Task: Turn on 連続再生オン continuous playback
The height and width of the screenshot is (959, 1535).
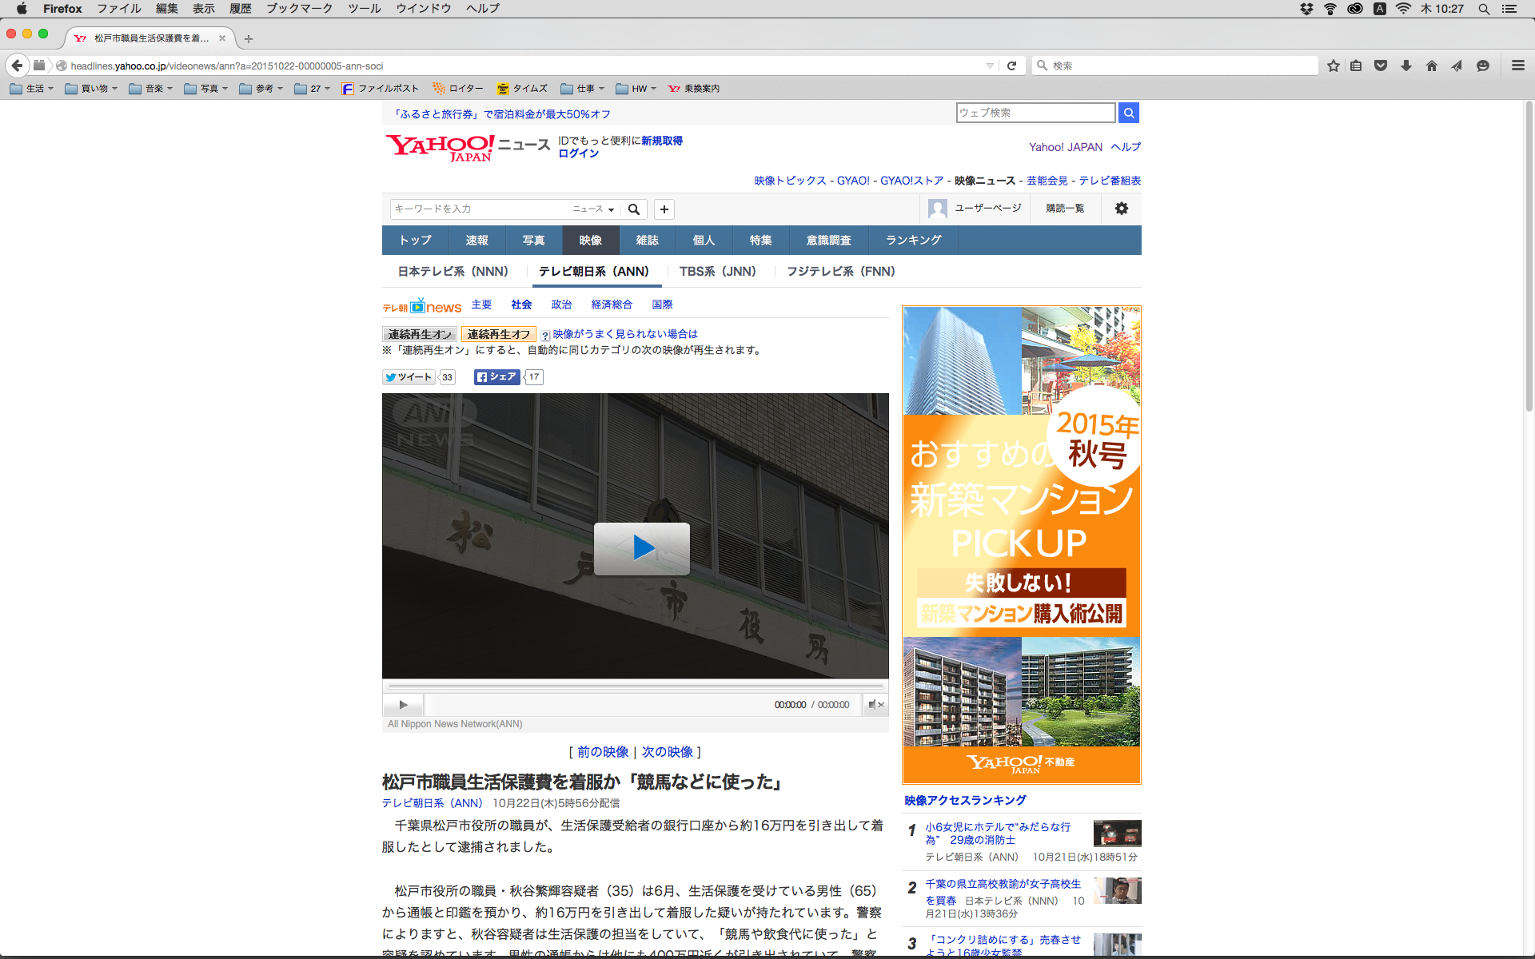Action: pos(420,334)
